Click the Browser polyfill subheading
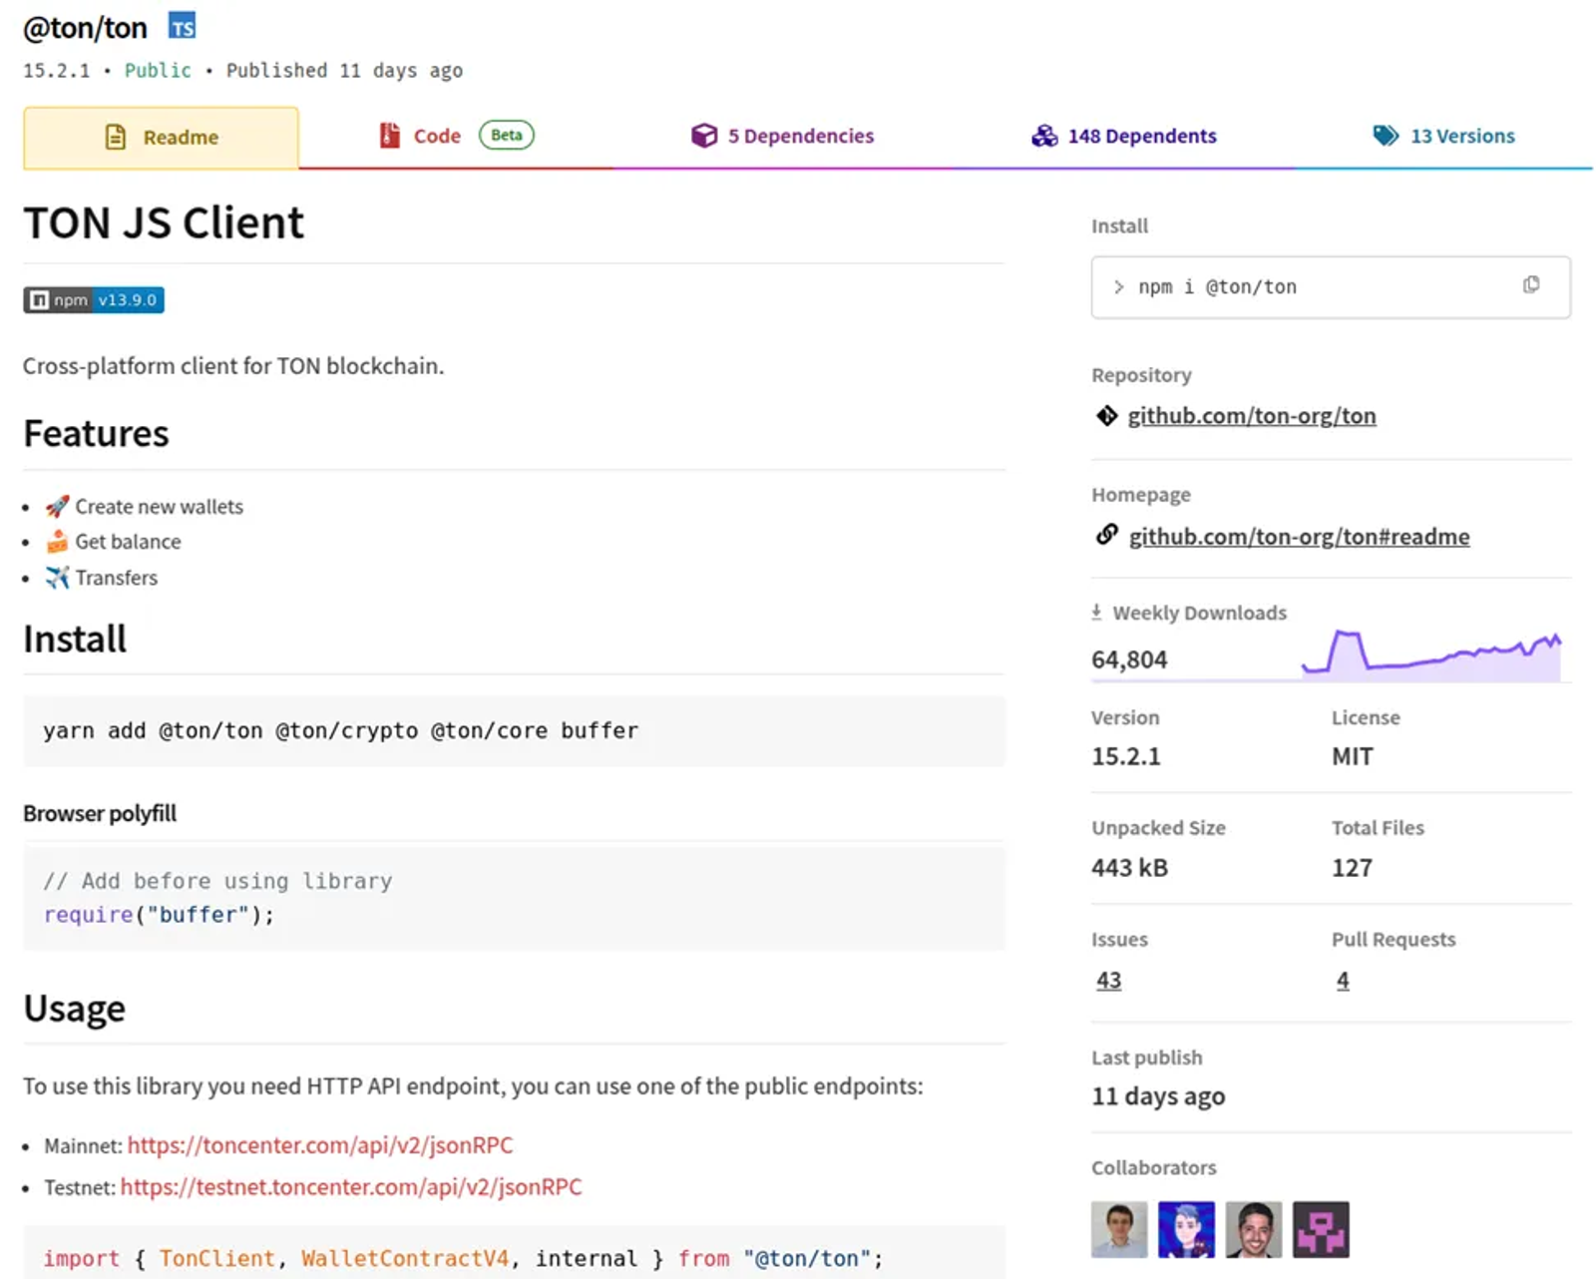1596x1279 pixels. click(x=100, y=813)
